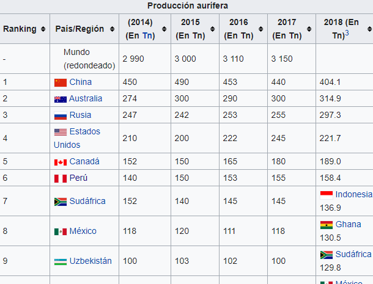Click Ghana value 130.5
This screenshot has width=373, height=284.
tap(330, 238)
